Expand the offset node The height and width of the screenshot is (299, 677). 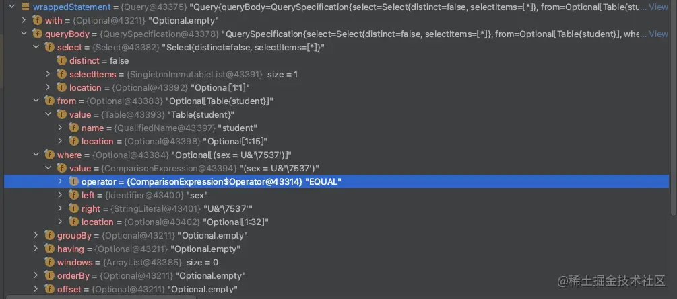pos(36,289)
